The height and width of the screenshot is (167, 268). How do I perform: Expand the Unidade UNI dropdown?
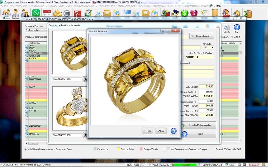212,47
